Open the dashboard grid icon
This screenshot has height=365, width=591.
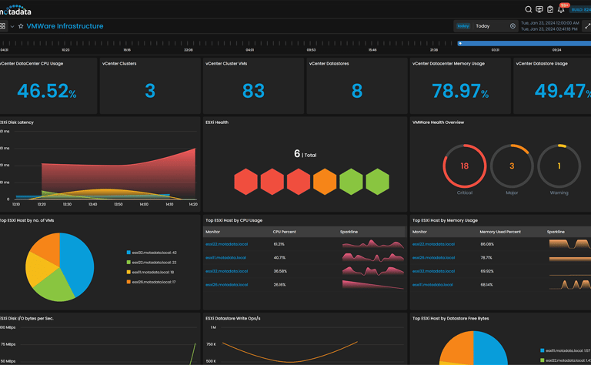tap(2, 26)
